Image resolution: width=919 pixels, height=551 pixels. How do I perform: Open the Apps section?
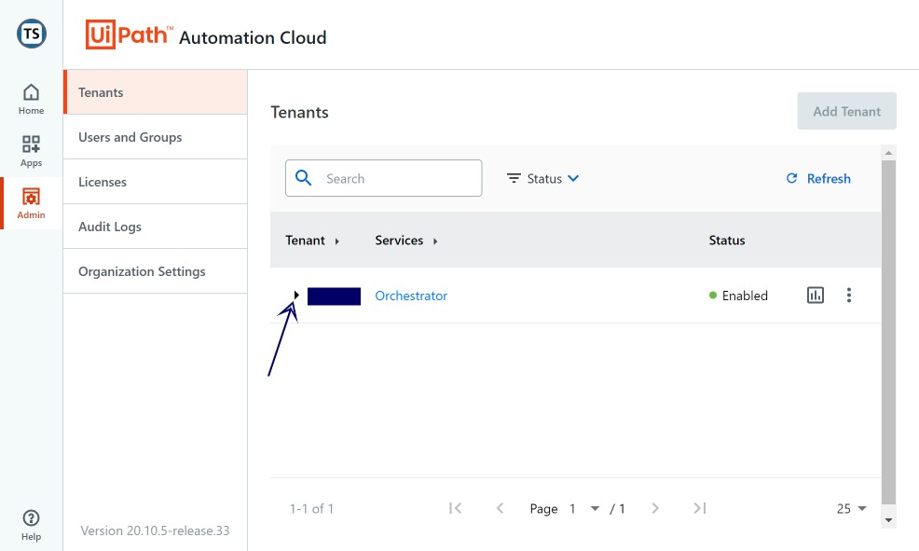31,151
